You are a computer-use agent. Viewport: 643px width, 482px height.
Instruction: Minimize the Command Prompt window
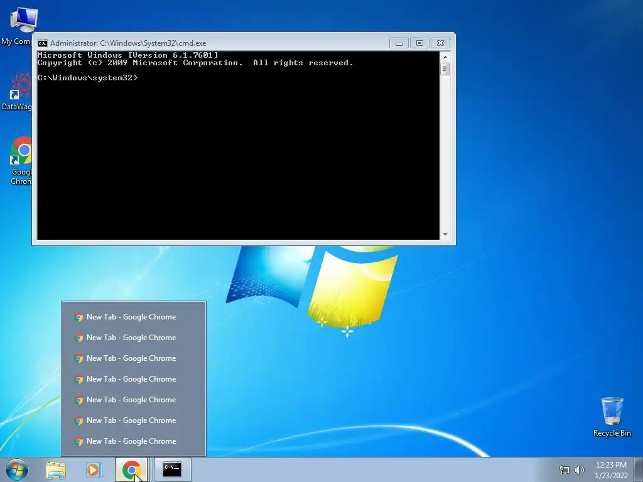pos(399,43)
